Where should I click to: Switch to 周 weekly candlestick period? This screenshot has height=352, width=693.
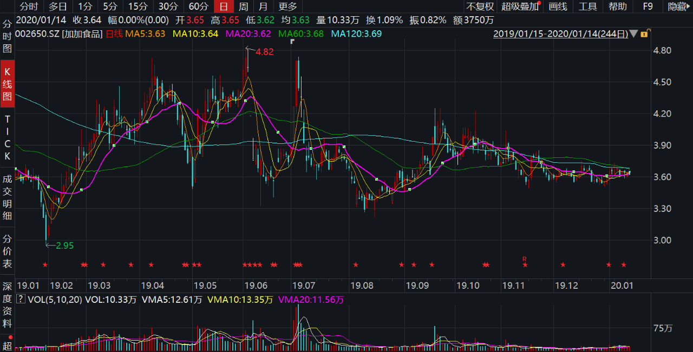[x=244, y=6]
